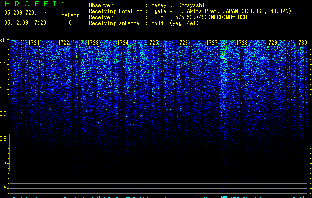The height and width of the screenshot is (198, 312).
Task: Click the Receiving antenna label
Action: [x=114, y=23]
